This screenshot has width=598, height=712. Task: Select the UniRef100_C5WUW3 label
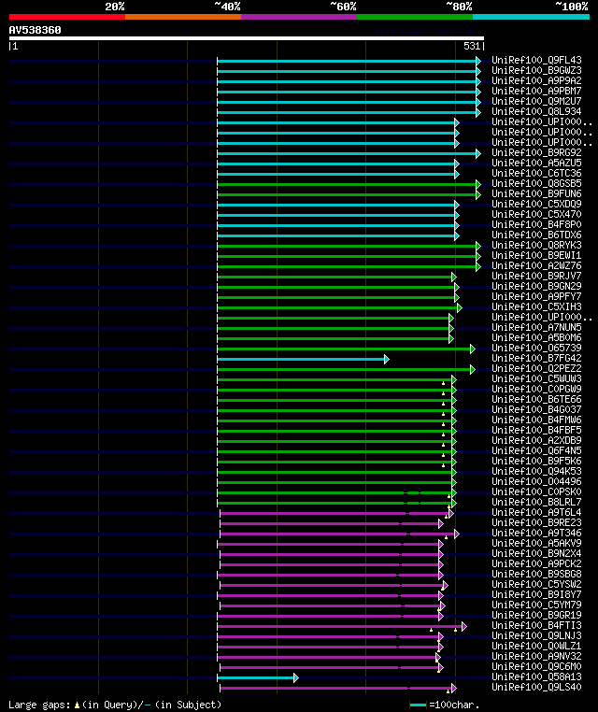[x=536, y=378]
